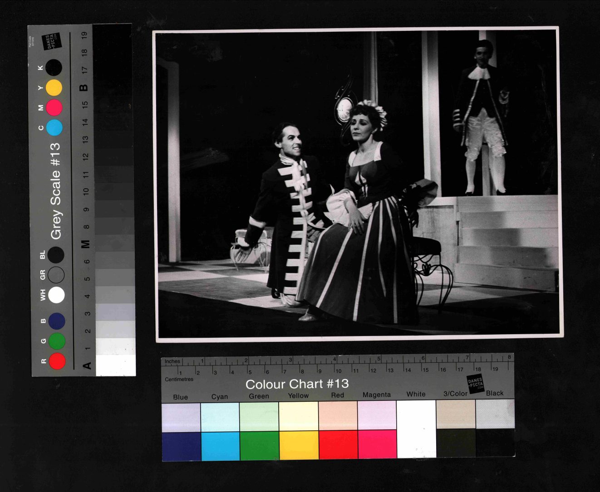Click the white grey-scale patch next to A
Image resolution: width=600 pixels, height=492 pixels.
coord(115,365)
